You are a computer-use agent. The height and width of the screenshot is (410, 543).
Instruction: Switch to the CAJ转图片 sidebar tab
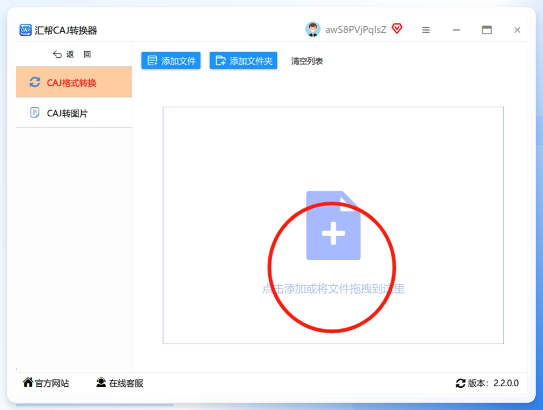coord(74,113)
